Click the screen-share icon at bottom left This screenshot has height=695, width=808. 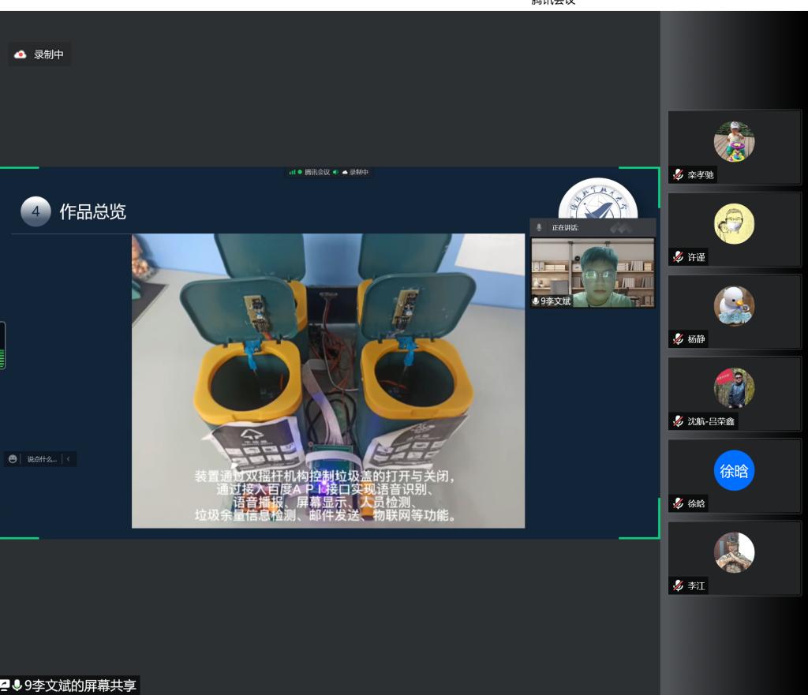tap(5, 686)
